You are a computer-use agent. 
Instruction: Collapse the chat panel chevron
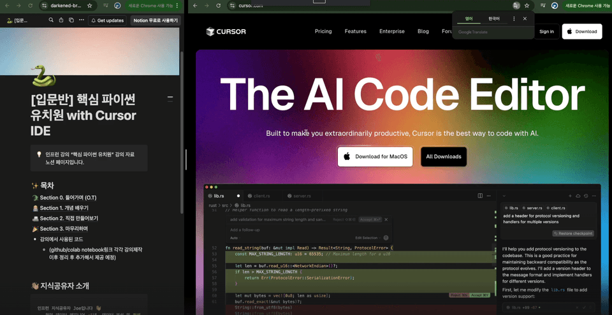504,196
